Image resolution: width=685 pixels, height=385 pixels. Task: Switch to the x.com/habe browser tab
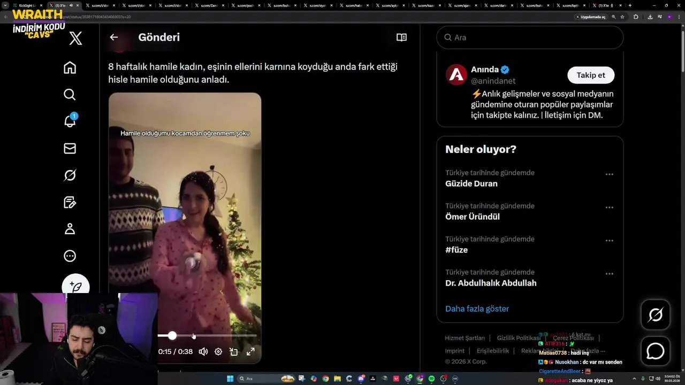point(354,5)
